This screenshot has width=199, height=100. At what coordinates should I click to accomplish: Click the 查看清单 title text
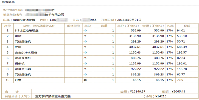coord(8,2)
